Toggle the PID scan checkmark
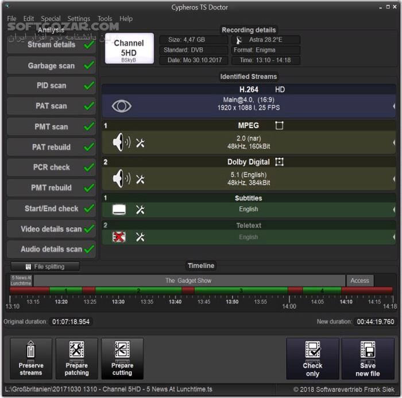This screenshot has height=398, width=402. (88, 86)
